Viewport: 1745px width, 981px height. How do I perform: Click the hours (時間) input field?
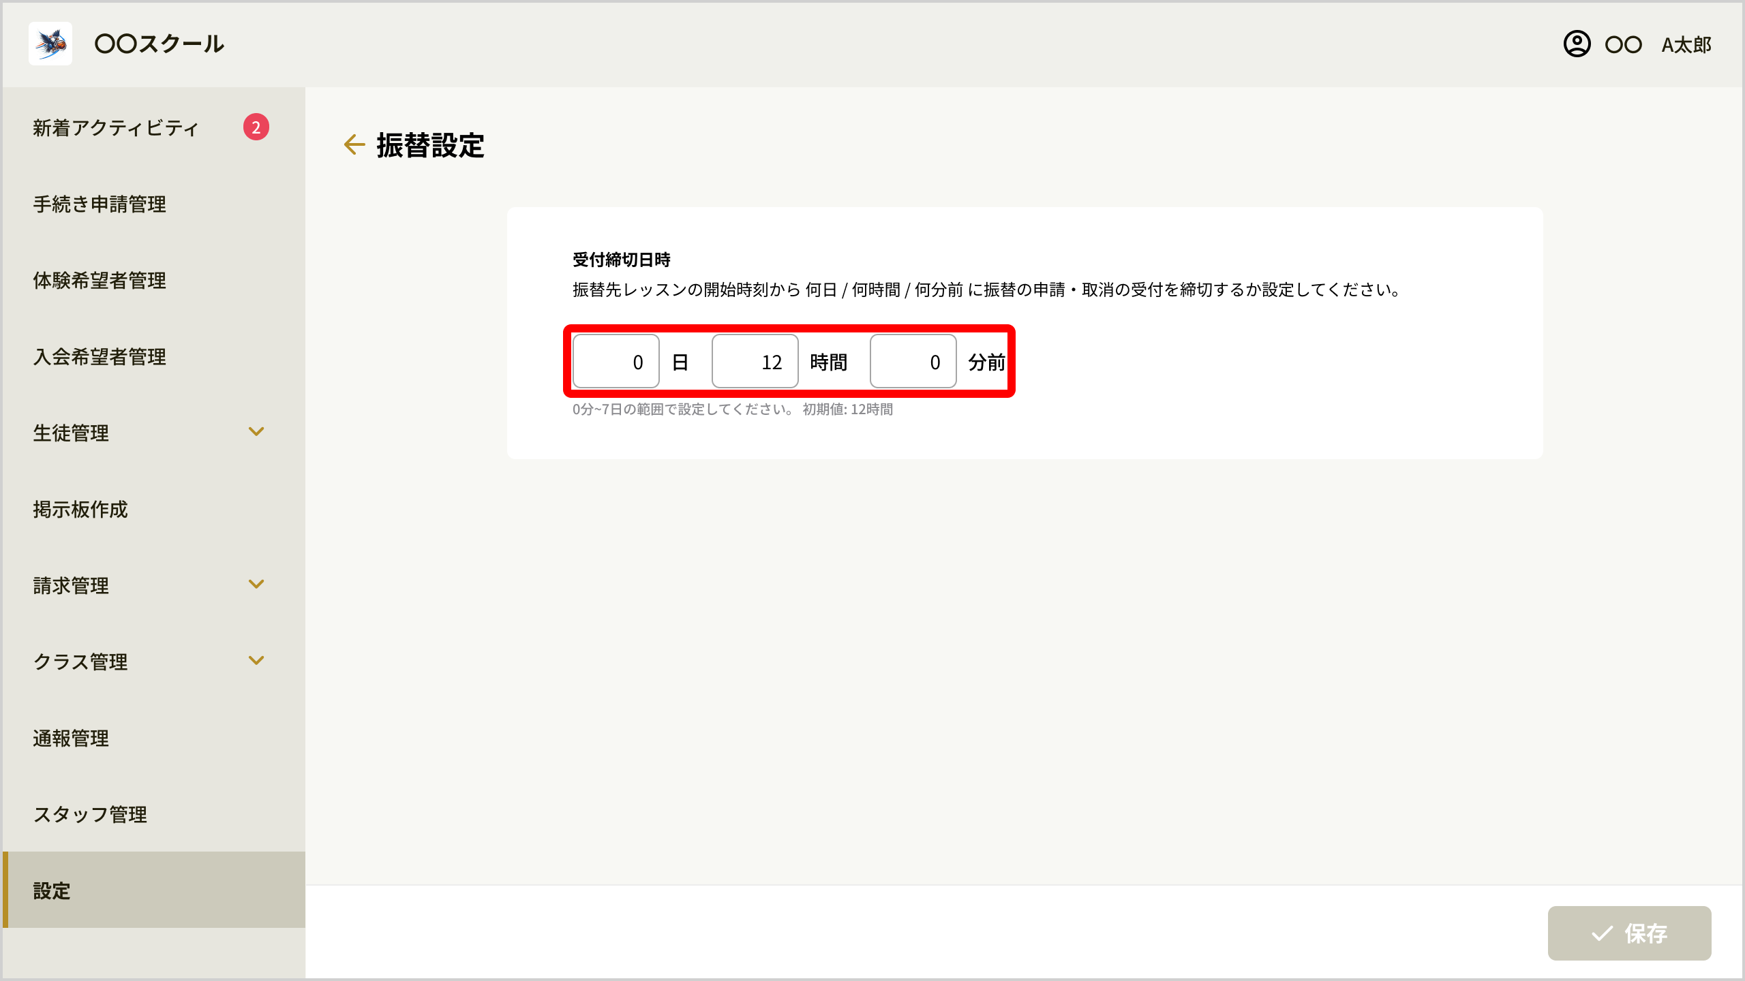pyautogui.click(x=755, y=362)
